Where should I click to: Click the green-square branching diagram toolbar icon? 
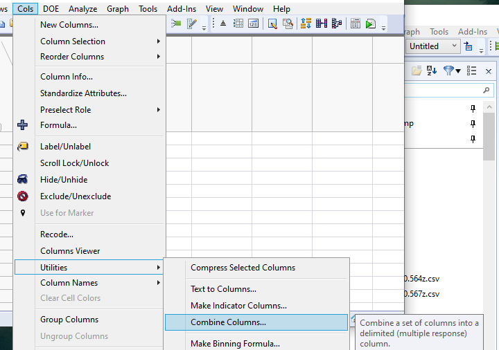pyautogui.click(x=176, y=24)
